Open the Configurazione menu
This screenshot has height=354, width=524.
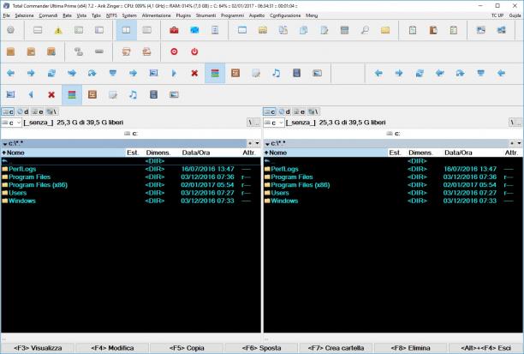tap(285, 15)
